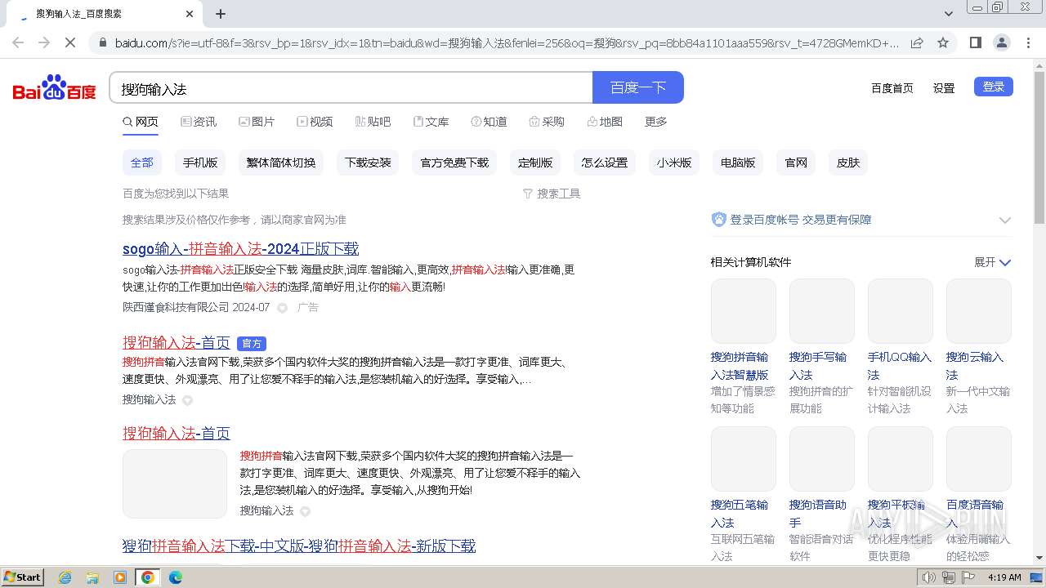Select the 怎么设置 filter chip
Image resolution: width=1046 pixels, height=588 pixels.
(605, 163)
